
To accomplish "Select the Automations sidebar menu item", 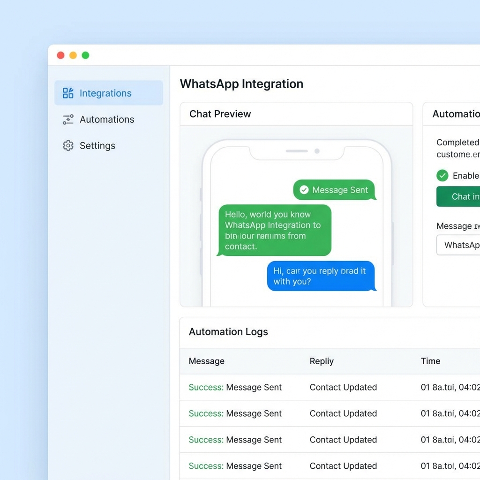I will pyautogui.click(x=107, y=120).
